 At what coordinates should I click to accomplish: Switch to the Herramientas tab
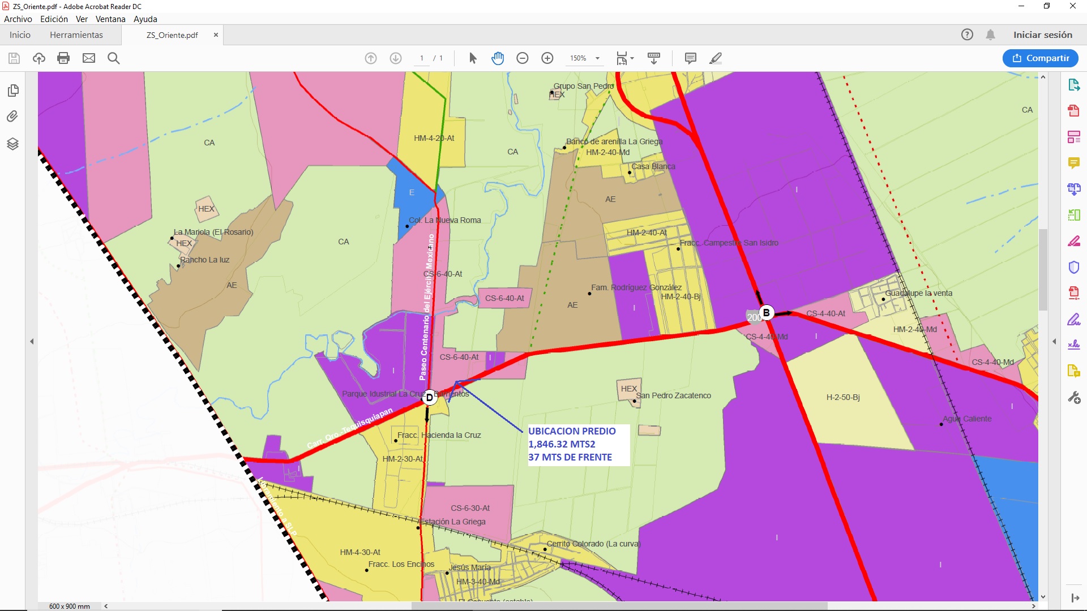(x=76, y=35)
